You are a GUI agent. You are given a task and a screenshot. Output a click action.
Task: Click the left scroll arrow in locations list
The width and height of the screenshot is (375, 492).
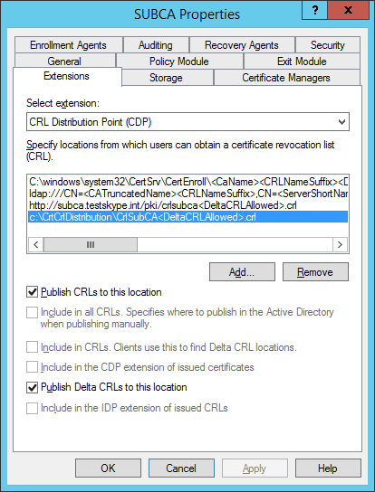36,244
